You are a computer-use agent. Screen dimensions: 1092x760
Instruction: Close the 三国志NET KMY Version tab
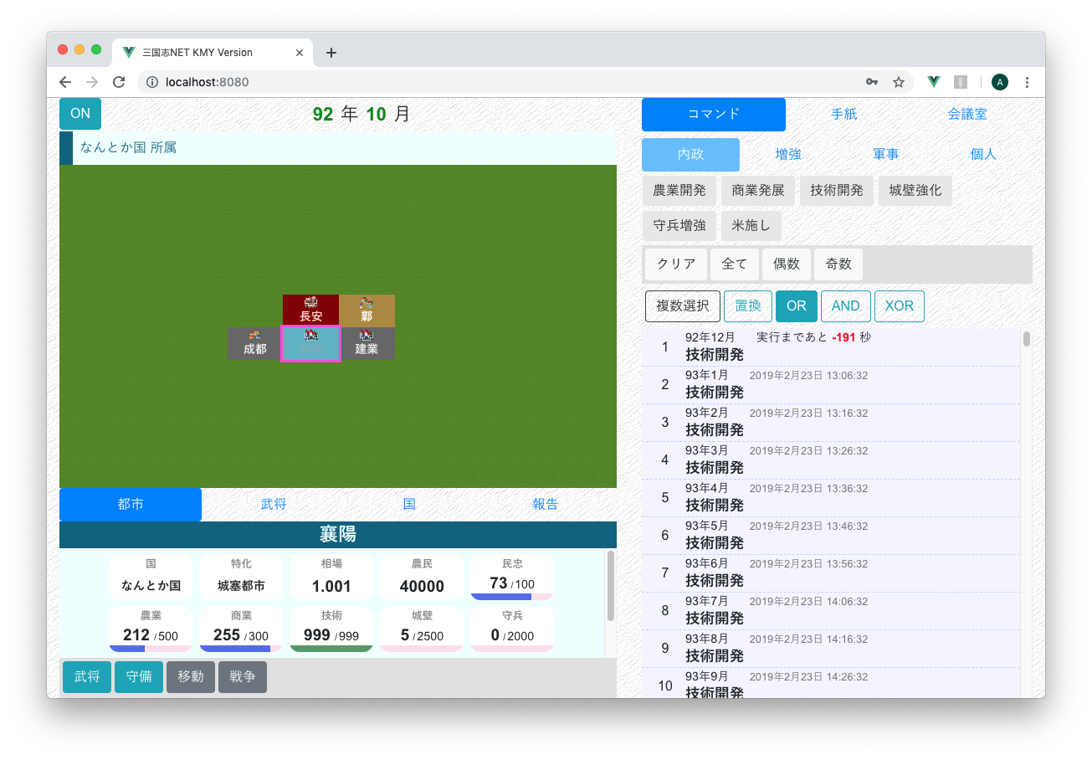(300, 52)
